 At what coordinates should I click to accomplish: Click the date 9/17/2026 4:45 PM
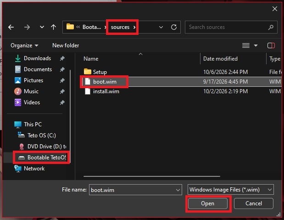(x=225, y=82)
